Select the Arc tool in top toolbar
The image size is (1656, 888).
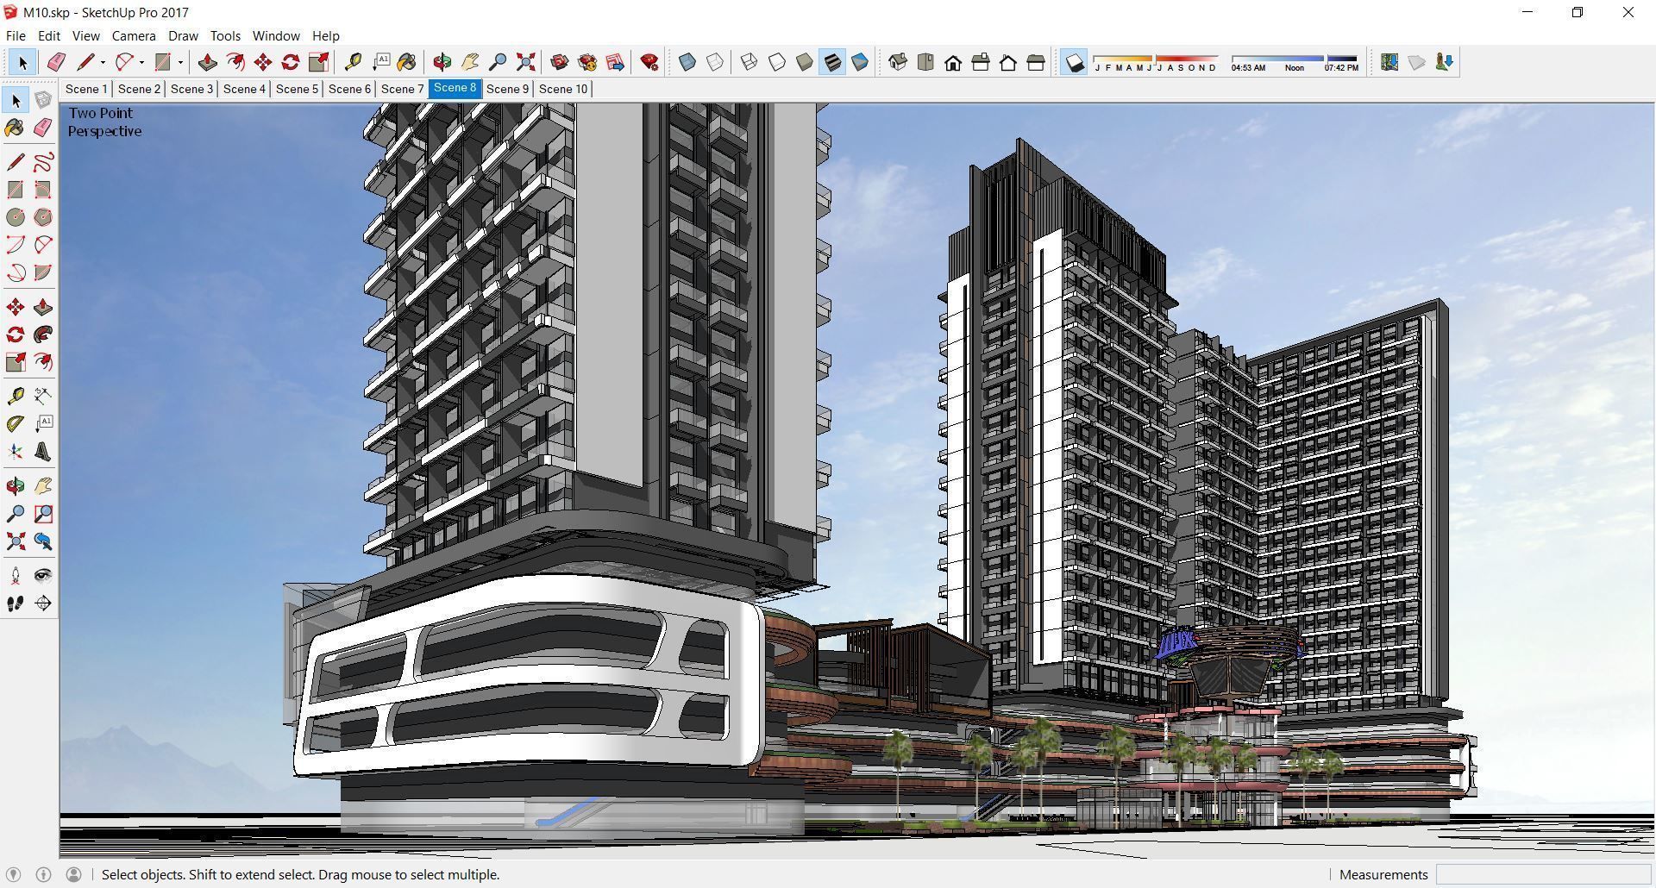124,62
